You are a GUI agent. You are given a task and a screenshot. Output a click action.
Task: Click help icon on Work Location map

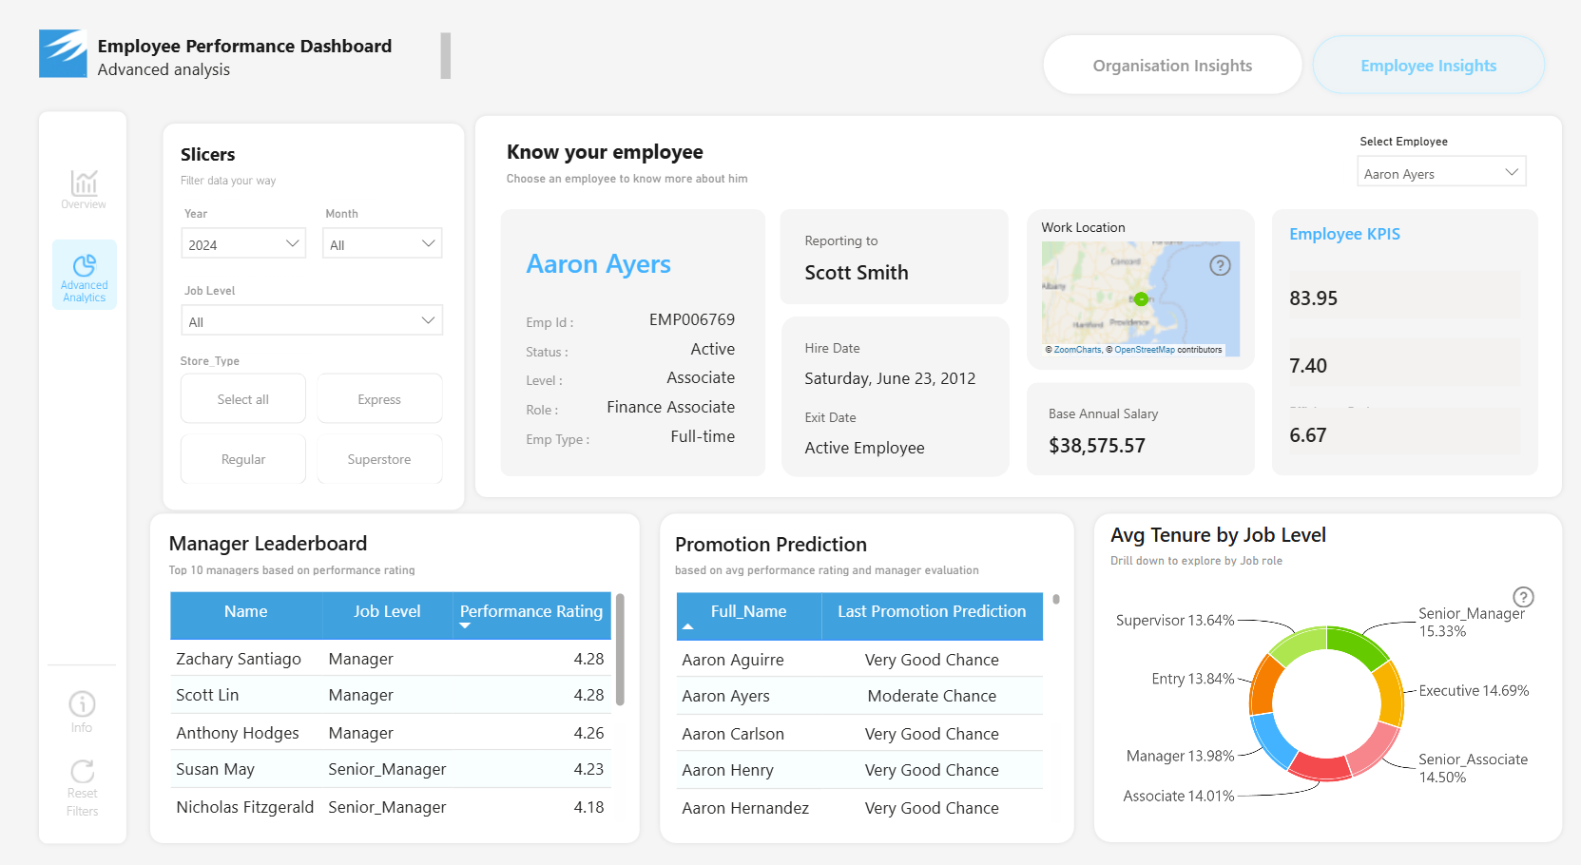pos(1220,265)
